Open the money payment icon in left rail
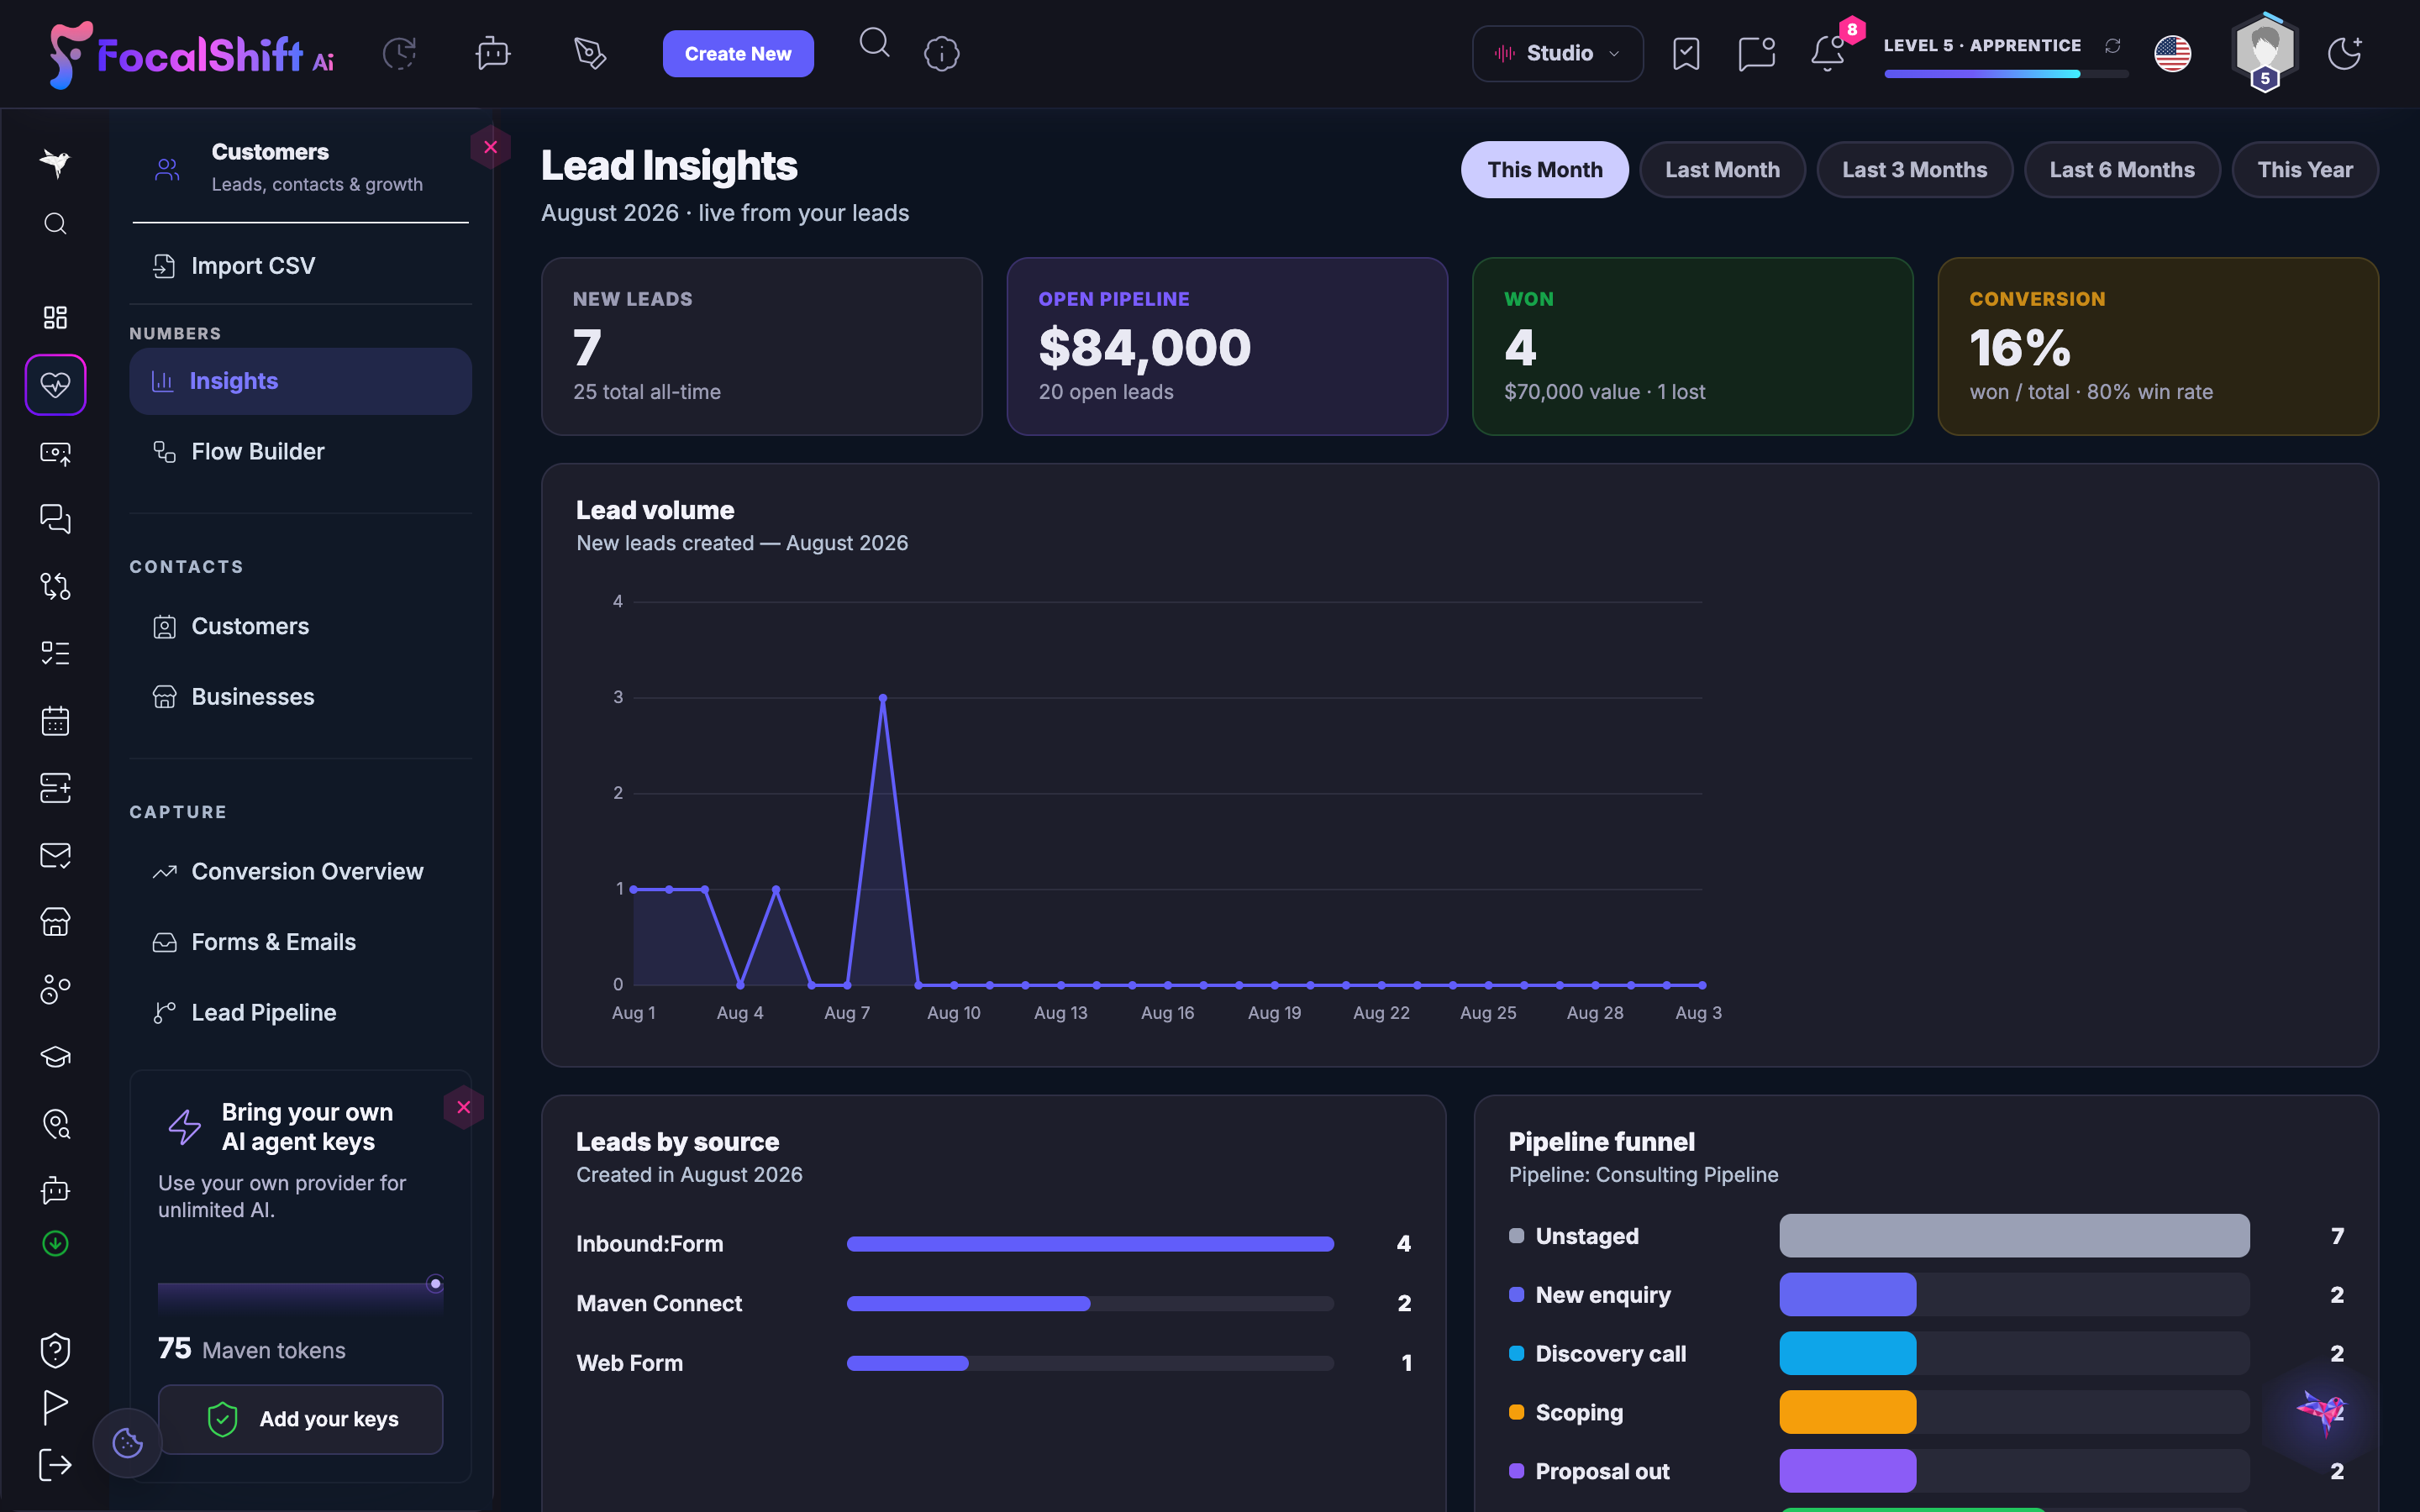2420x1512 pixels. point(56,453)
